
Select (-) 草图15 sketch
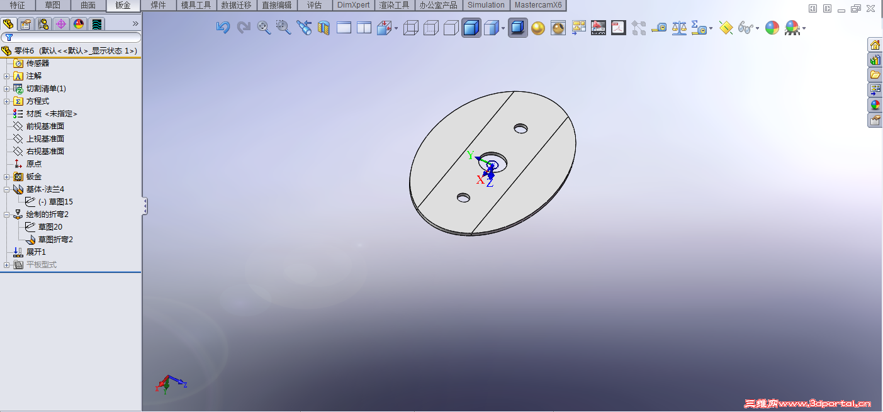pos(55,202)
